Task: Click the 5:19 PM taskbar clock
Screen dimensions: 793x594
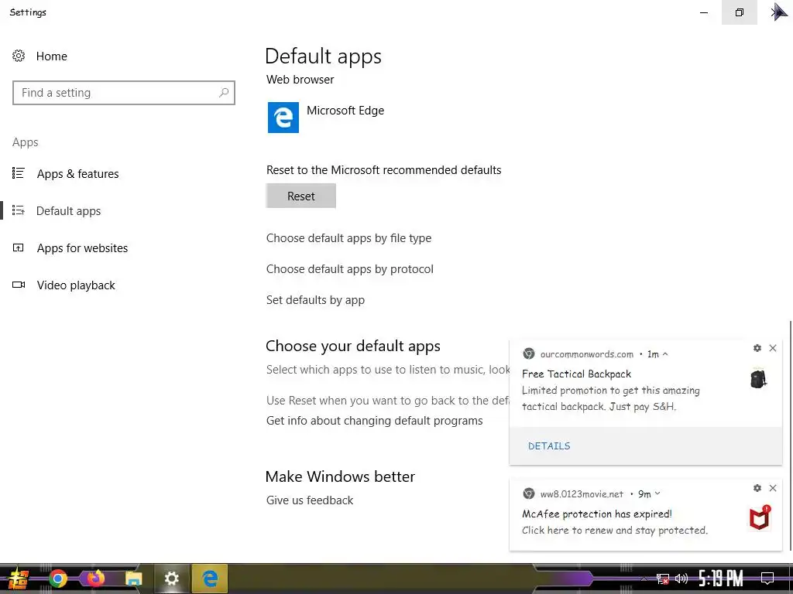Action: click(x=721, y=579)
